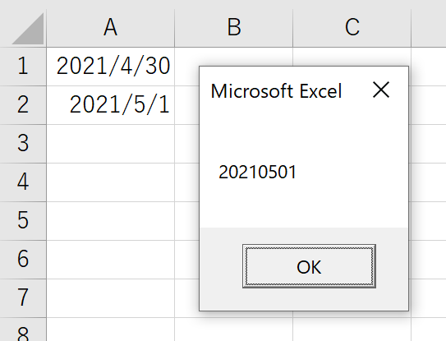Screen dimensions: 446x341
Task: Click cell A1 containing 2021/4/30
Action: 110,67
